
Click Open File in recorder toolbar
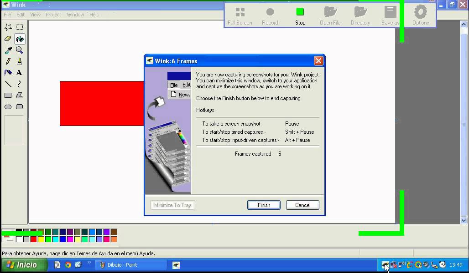click(330, 16)
